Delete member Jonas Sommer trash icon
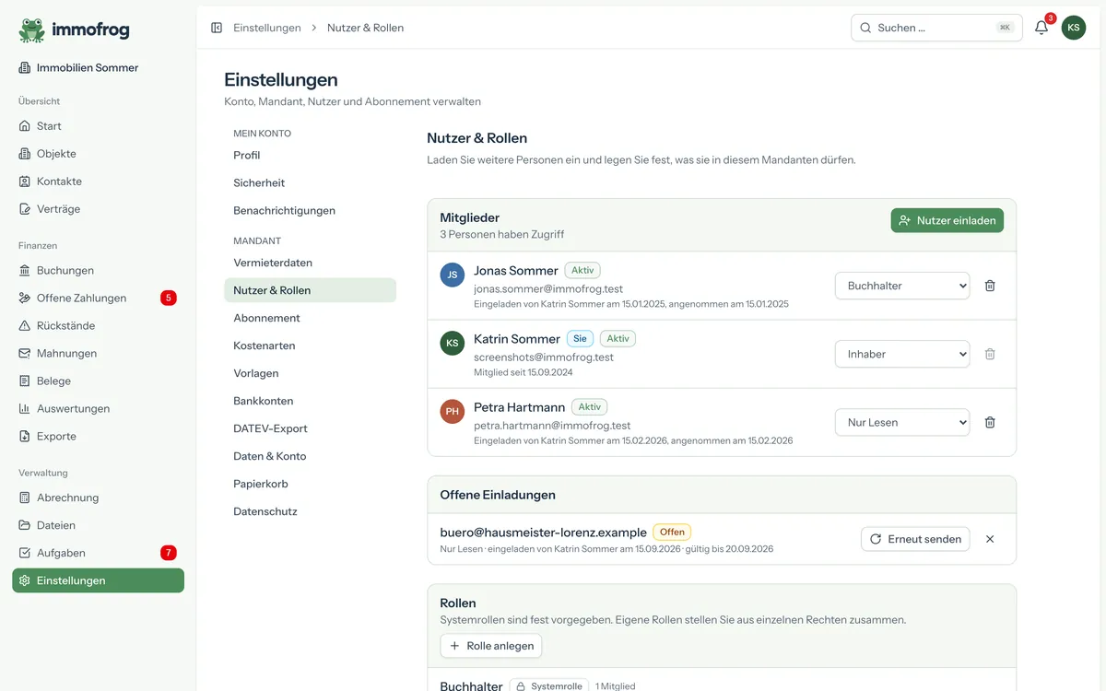The image size is (1106, 691). click(x=990, y=286)
